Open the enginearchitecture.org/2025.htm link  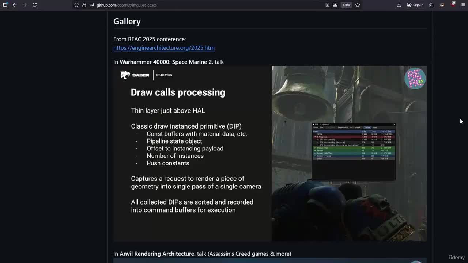click(164, 48)
